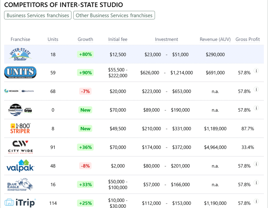
Task: Open the iTrip franchise logo
Action: click(20, 203)
